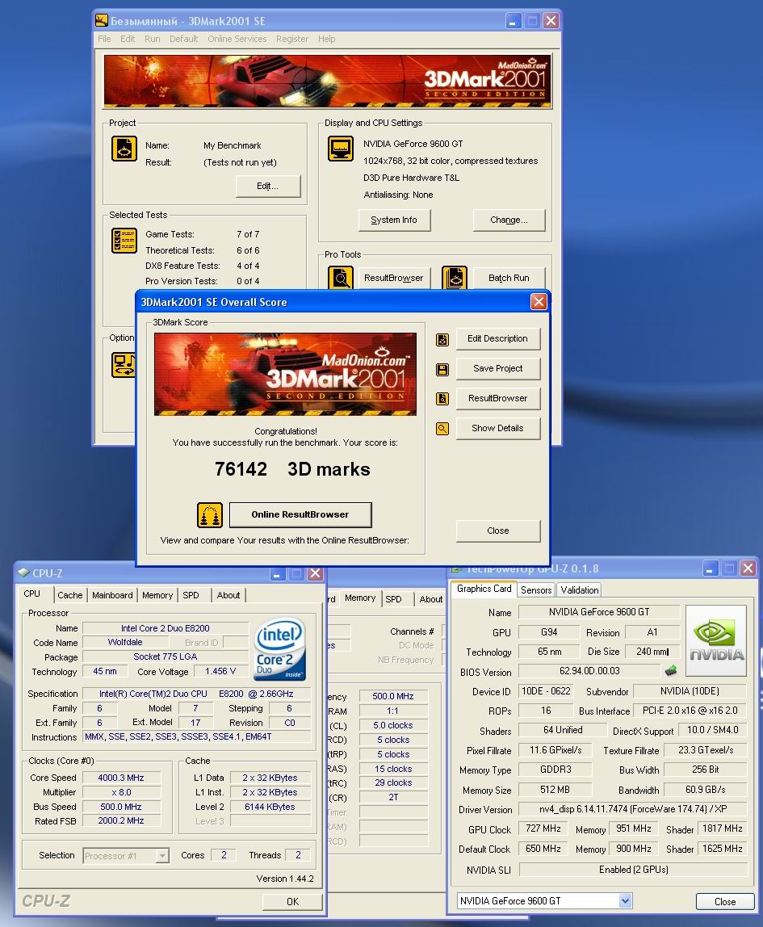The height and width of the screenshot is (927, 763).
Task: Click the 3DMark2001 banner in score dialog
Action: [286, 374]
